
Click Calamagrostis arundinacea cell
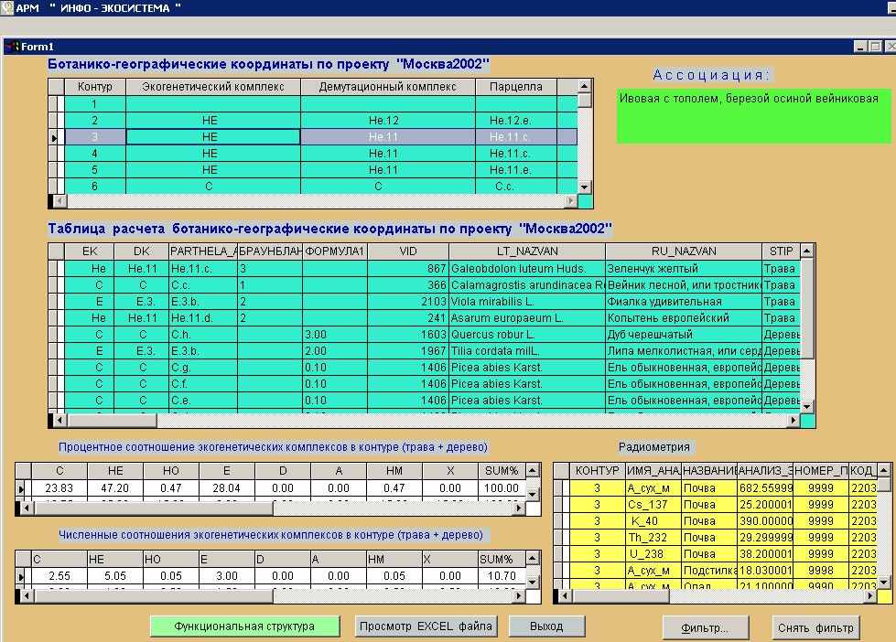(527, 285)
